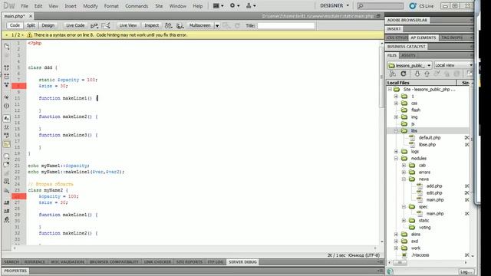491x276 pixels.
Task: Click Refresh icon in Files panel
Action: click(404, 74)
